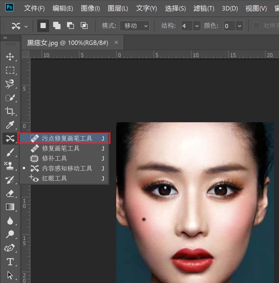Screen dimensions: 279x283
Task: Click the black mole on the cheek
Action: [x=144, y=219]
